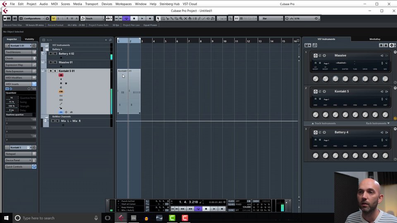Open the Devices menu
The height and width of the screenshot is (223, 397).
coord(107,4)
